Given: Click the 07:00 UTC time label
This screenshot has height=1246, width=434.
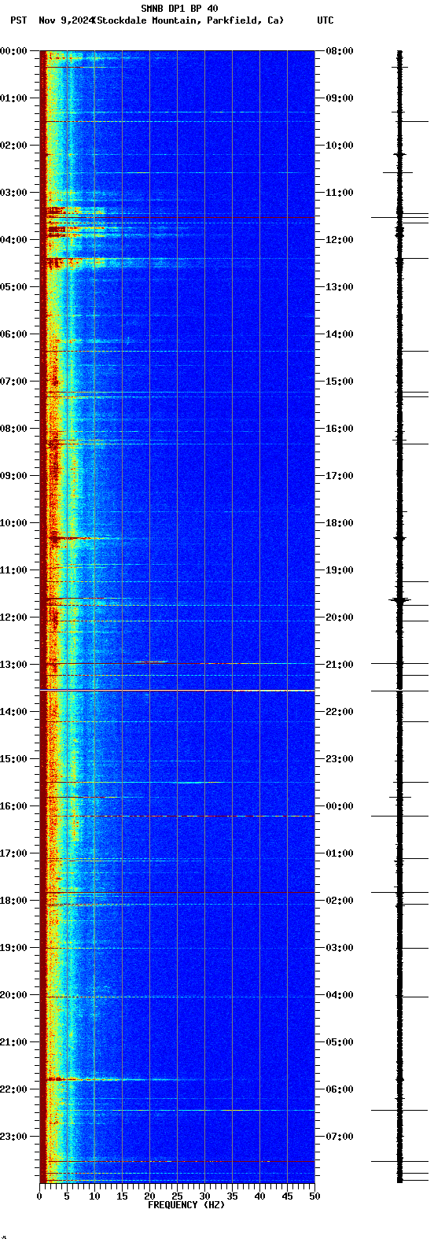Looking at the screenshot, I should [x=340, y=1137].
